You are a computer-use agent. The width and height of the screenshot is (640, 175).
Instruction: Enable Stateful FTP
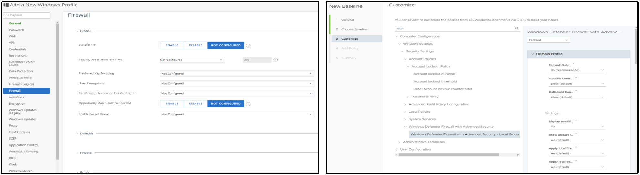click(x=172, y=45)
